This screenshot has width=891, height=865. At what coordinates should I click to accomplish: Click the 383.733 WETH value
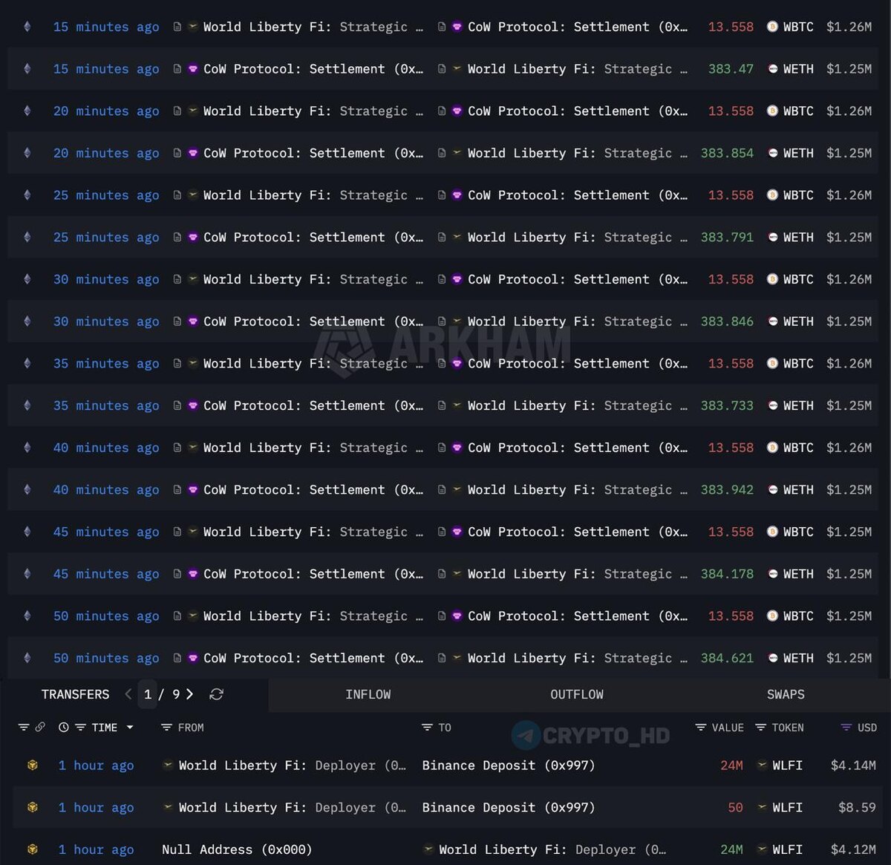pyautogui.click(x=727, y=406)
